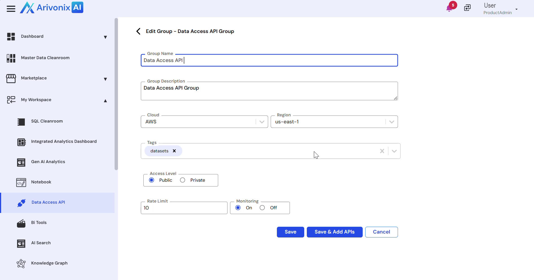
Task: Select the Public access level
Action: pyautogui.click(x=152, y=180)
